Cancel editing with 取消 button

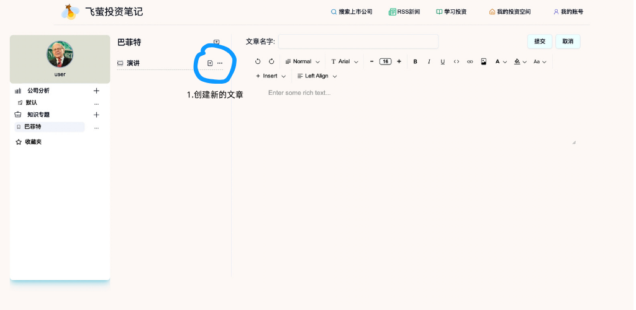(x=568, y=42)
